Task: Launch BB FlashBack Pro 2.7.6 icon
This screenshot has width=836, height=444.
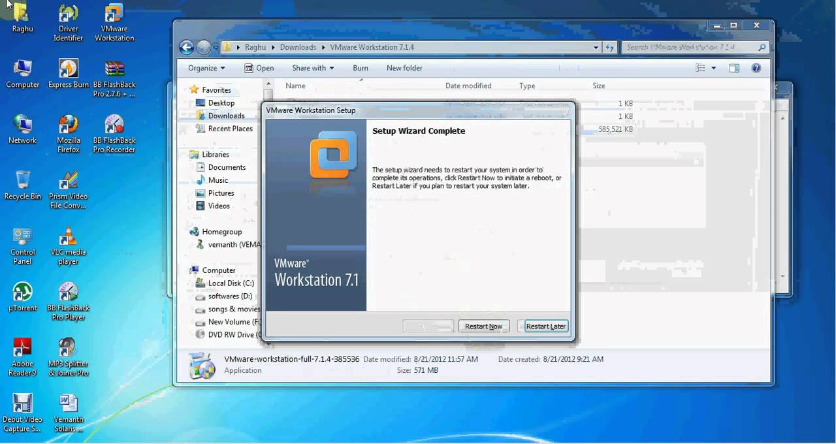Action: [x=114, y=78]
